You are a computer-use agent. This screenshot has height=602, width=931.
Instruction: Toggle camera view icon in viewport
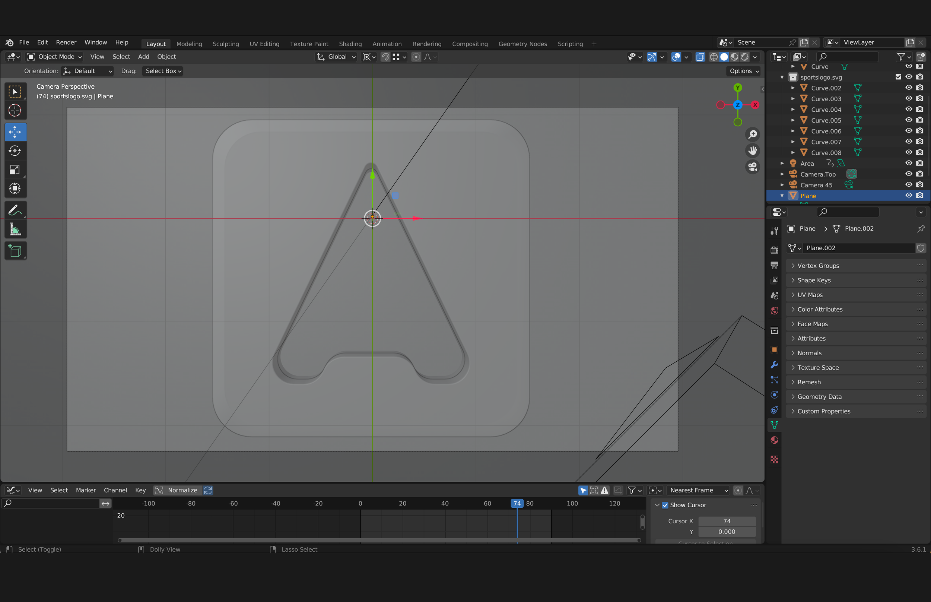753,167
